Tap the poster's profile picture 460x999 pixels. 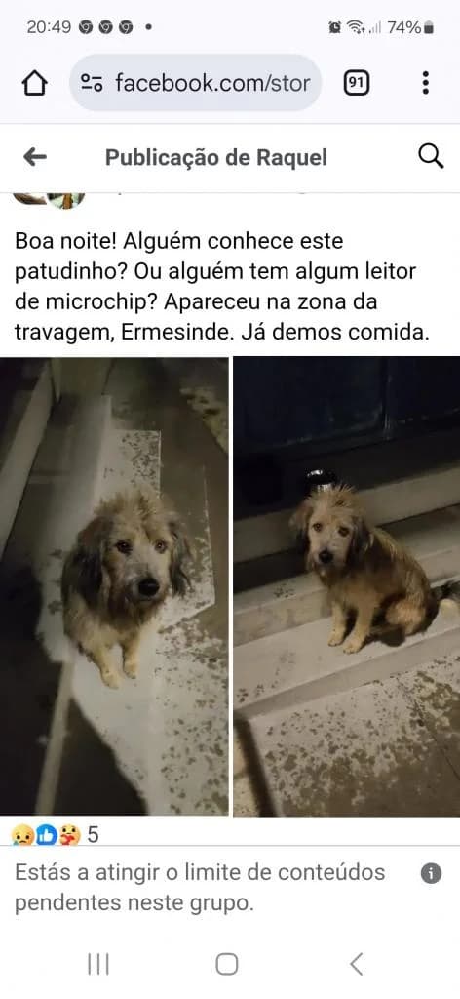click(x=49, y=200)
